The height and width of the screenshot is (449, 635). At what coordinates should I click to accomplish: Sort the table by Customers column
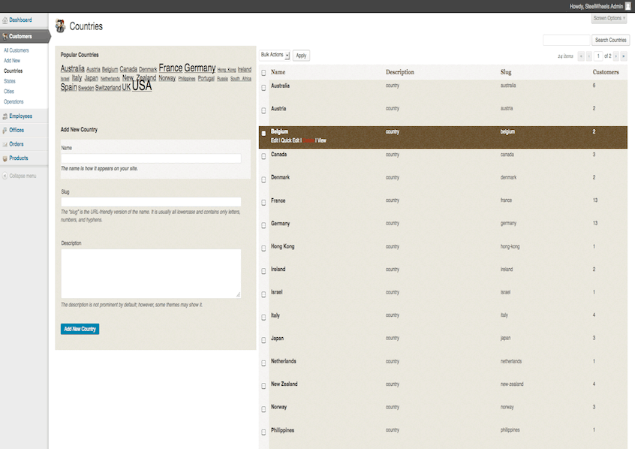(606, 72)
